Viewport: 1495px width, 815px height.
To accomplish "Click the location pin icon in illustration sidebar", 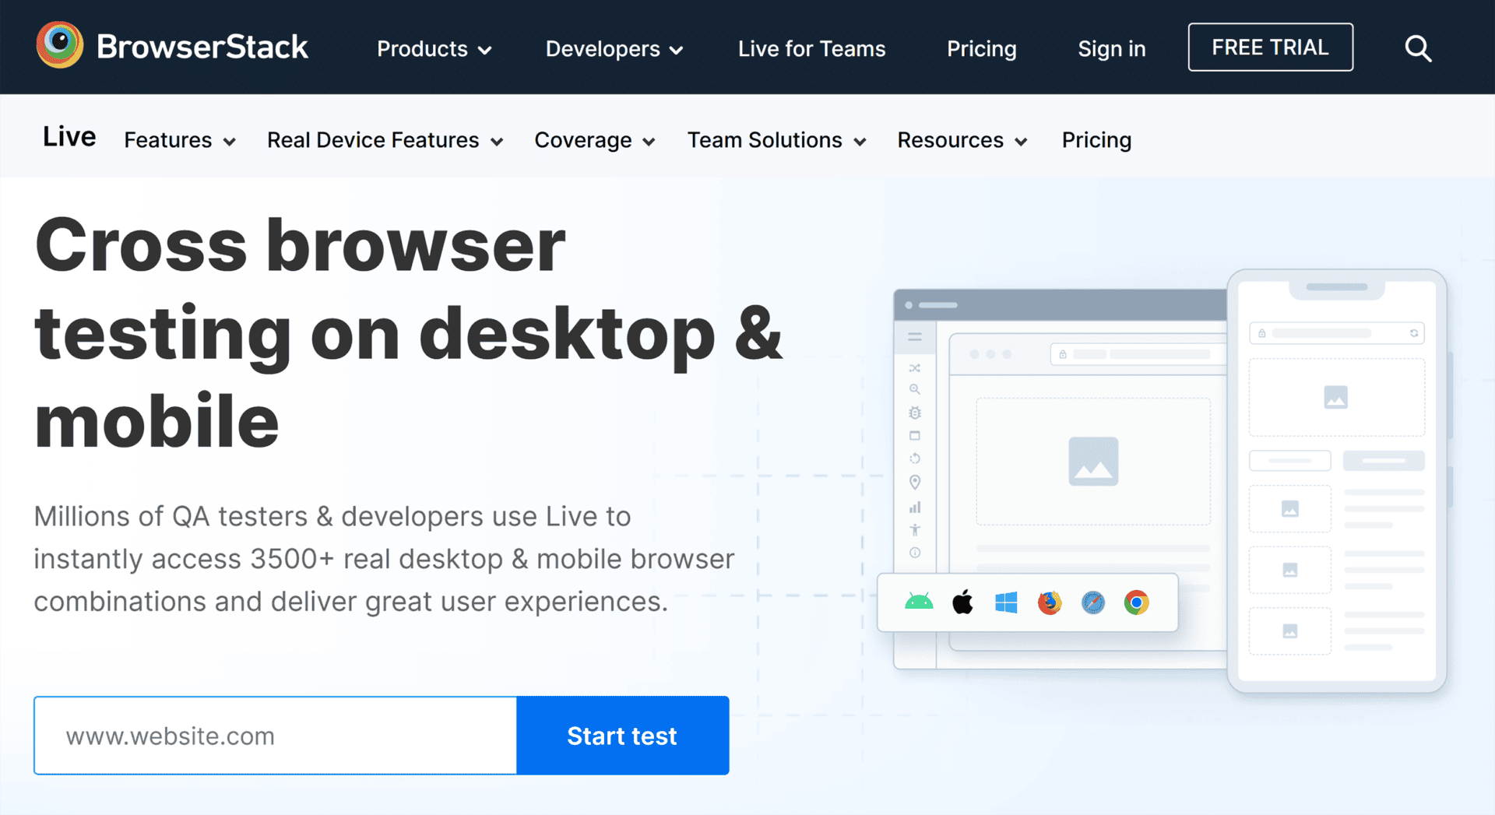I will [x=915, y=483].
